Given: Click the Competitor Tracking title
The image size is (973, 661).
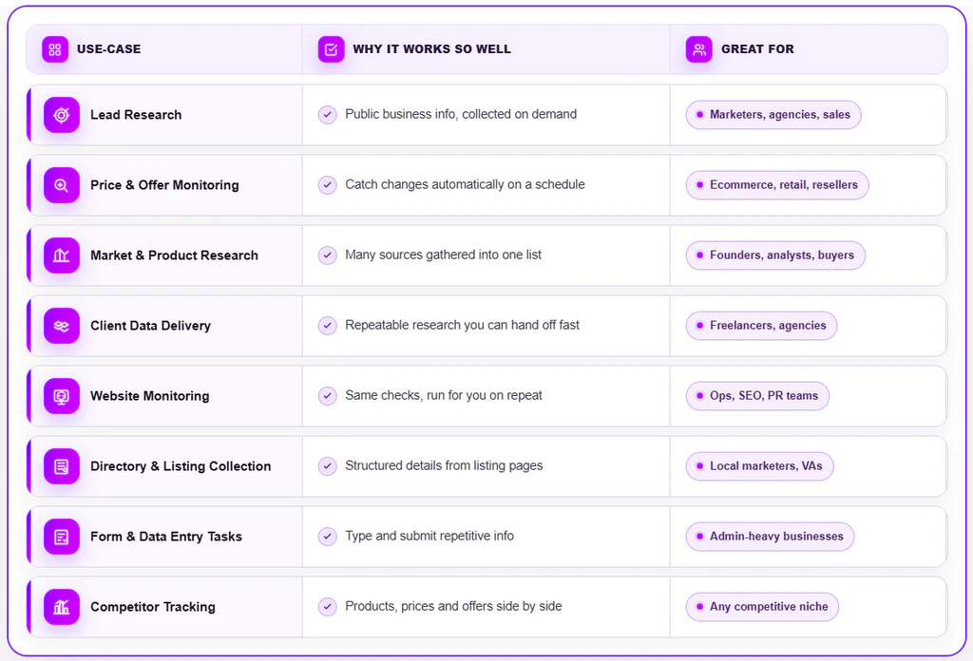Looking at the screenshot, I should pyautogui.click(x=153, y=607).
